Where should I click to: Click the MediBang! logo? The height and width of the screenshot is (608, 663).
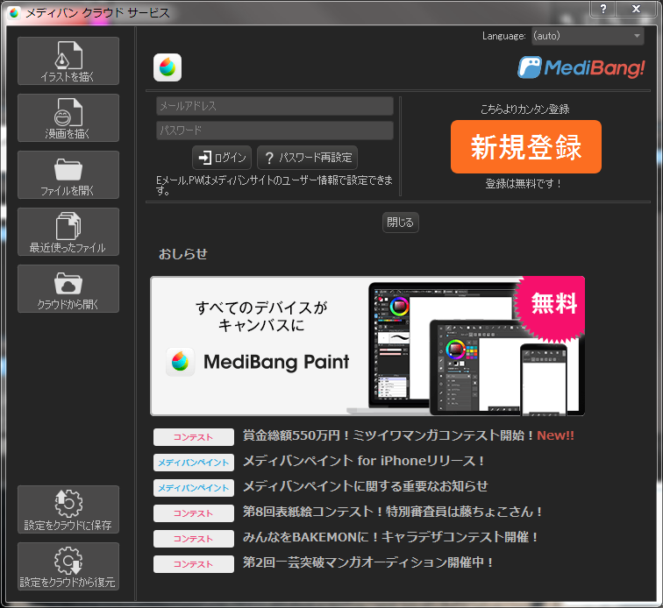coord(581,67)
